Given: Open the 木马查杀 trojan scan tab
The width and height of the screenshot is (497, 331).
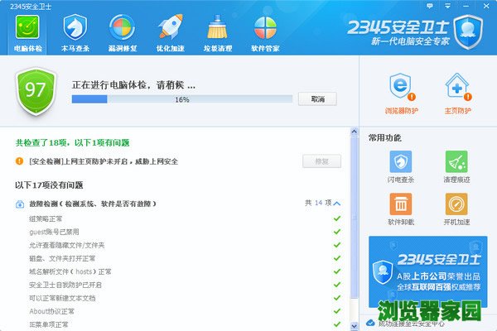Looking at the screenshot, I should (76, 31).
